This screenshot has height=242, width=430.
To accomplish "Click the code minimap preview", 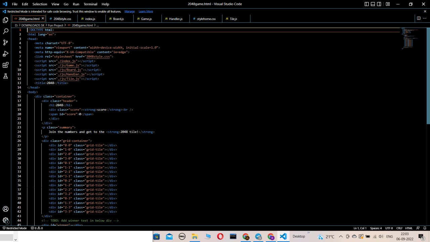I will tap(410, 39).
